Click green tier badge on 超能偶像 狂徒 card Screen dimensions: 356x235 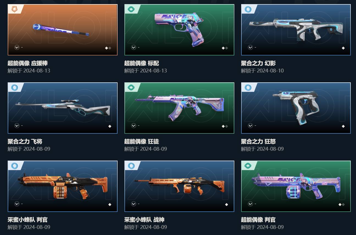pos(131,88)
